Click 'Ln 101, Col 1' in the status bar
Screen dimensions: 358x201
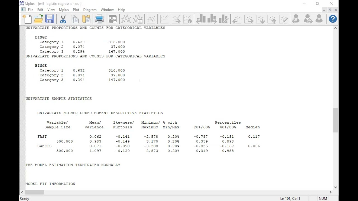point(290,198)
